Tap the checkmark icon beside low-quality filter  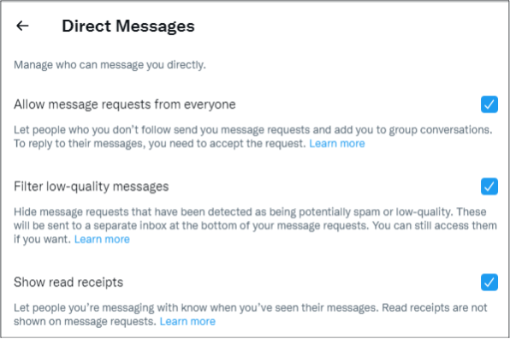489,187
